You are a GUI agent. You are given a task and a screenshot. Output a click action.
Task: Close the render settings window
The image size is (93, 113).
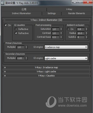pyautogui.click(x=88, y=2)
